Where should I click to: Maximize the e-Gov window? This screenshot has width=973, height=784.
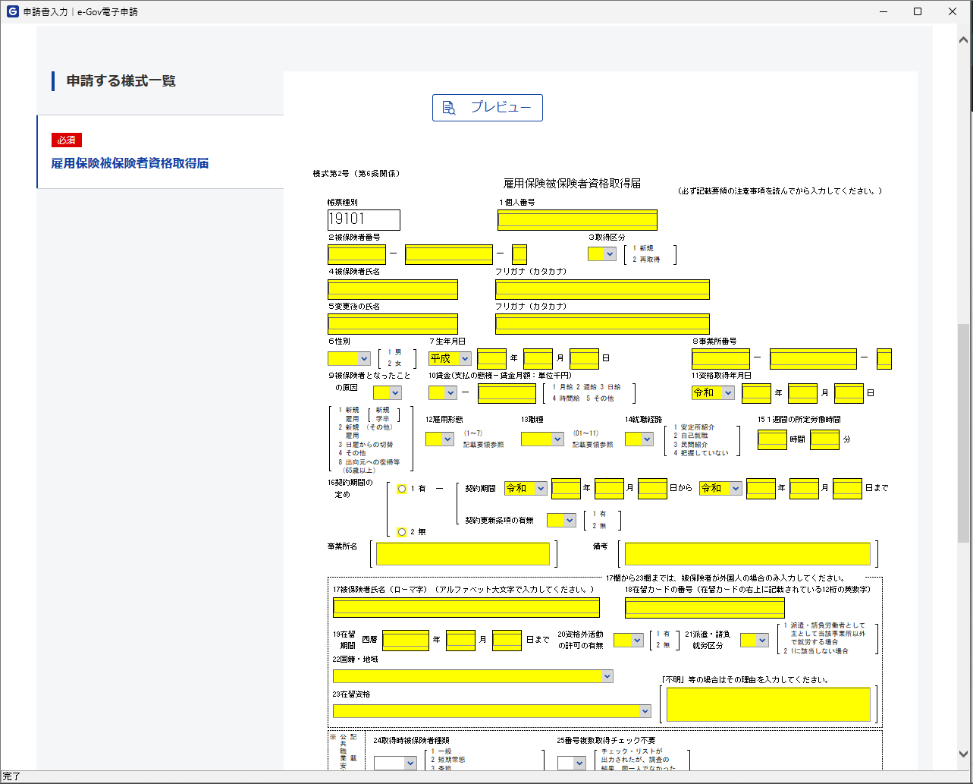pyautogui.click(x=918, y=11)
